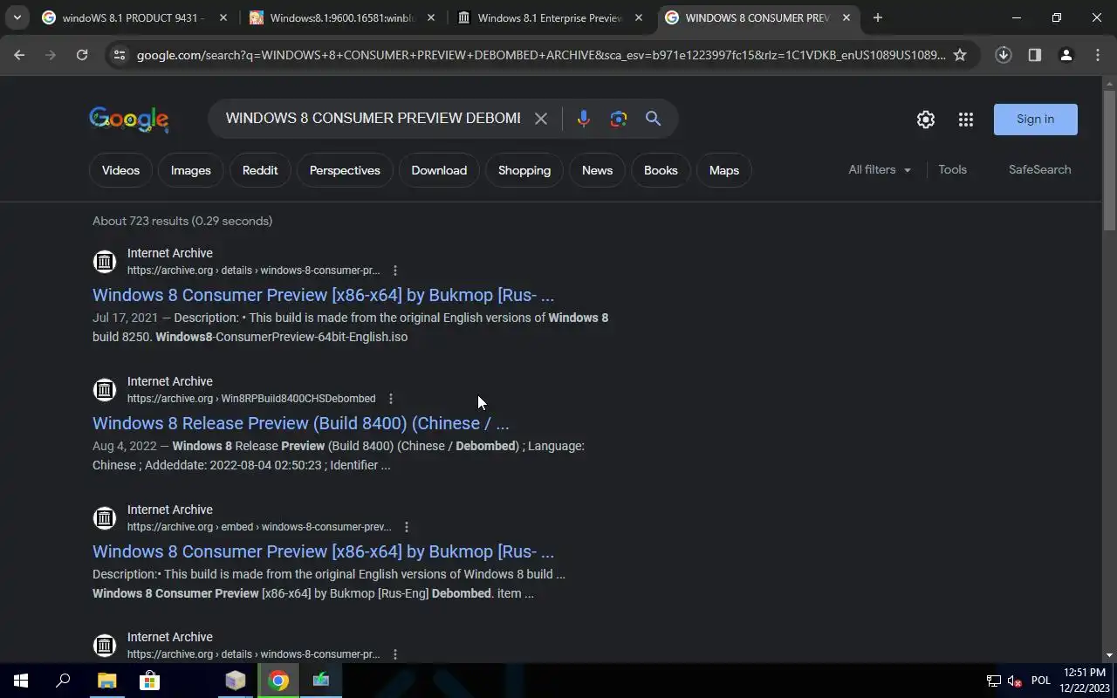Viewport: 1117px width, 698px height.
Task: Filter results by Maps
Action: 724,170
